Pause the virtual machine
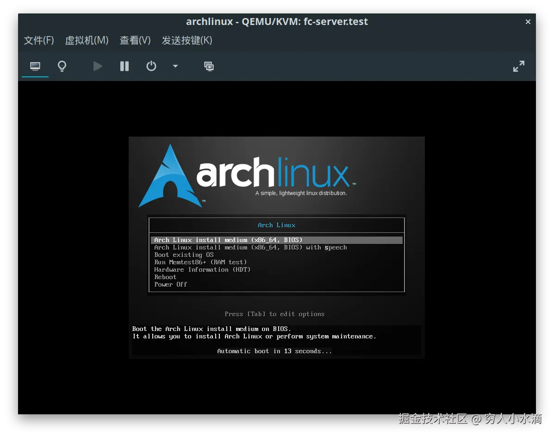This screenshot has width=554, height=437. pyautogui.click(x=124, y=66)
